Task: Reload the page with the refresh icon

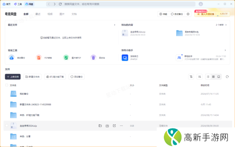Action: coord(60,4)
